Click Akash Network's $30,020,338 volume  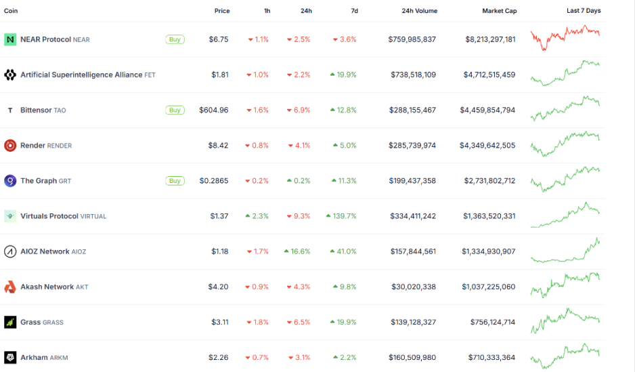click(414, 287)
